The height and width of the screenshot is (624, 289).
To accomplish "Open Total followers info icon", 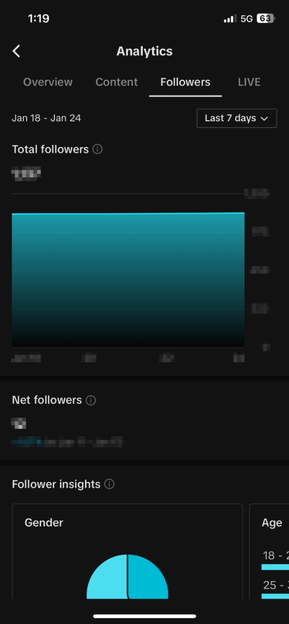I will coord(98,149).
